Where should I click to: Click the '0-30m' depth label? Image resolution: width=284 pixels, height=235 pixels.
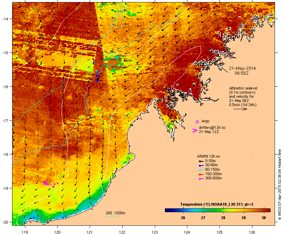point(210,161)
